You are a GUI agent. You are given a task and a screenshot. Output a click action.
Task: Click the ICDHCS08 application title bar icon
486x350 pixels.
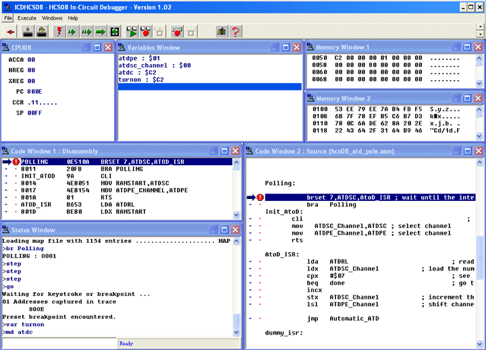click(7, 7)
